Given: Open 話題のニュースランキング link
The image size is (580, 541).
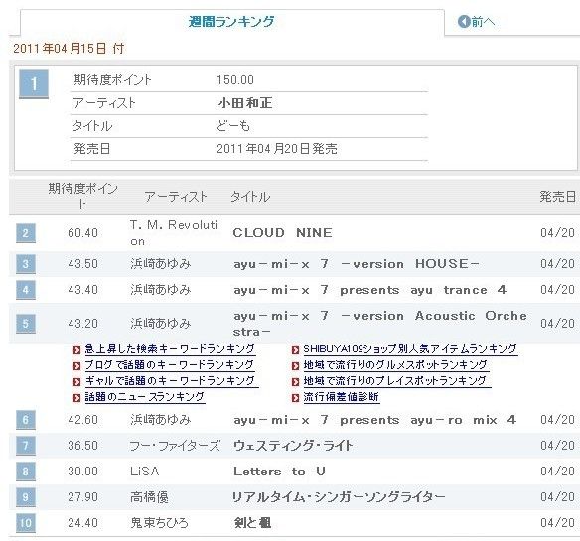Looking at the screenshot, I should click(145, 397).
